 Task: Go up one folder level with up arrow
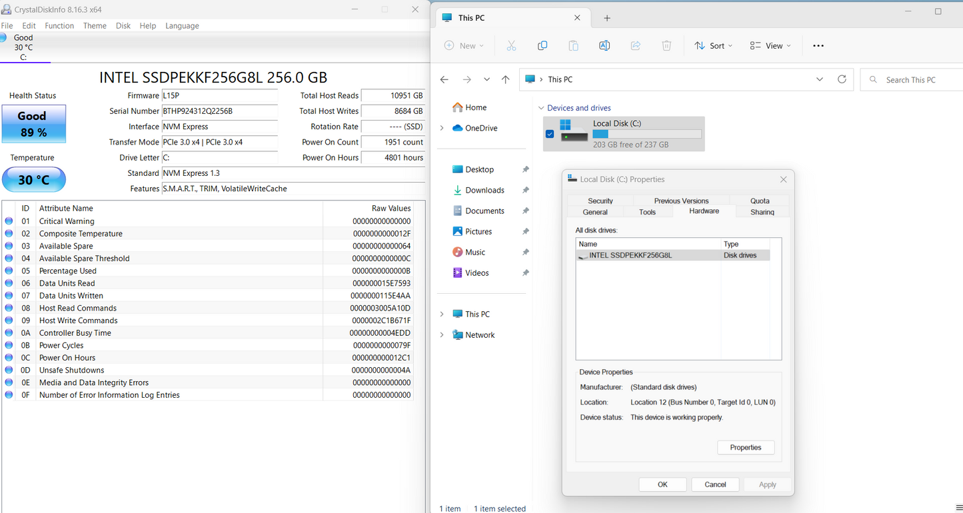pyautogui.click(x=505, y=79)
